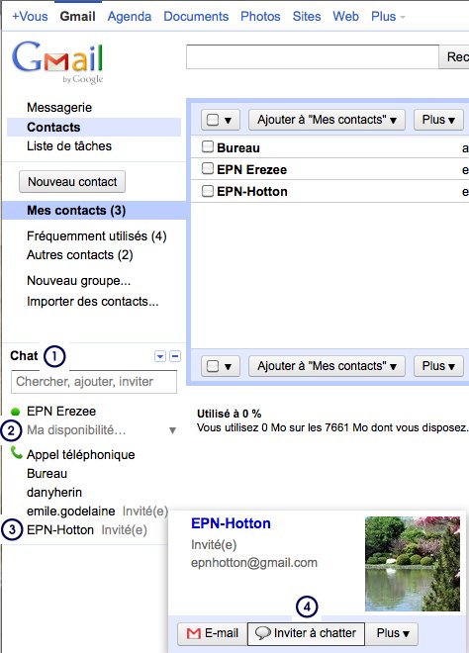The image size is (469, 653).
Task: Open Bureau row in contacts list
Action: [329, 147]
